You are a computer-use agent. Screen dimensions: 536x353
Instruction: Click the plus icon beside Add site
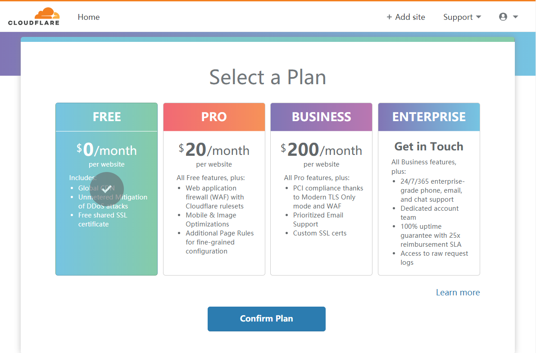click(389, 17)
